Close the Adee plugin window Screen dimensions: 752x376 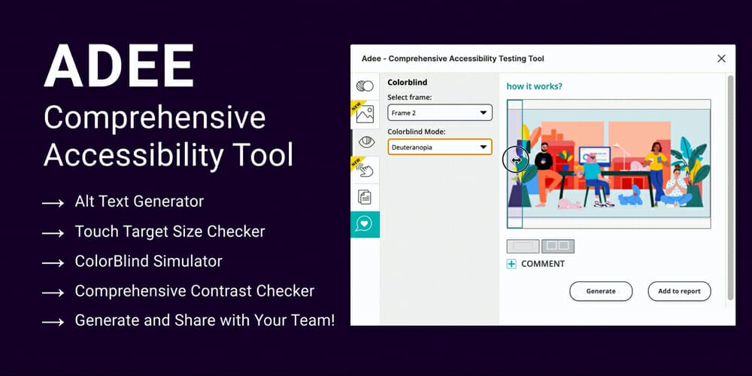721,59
